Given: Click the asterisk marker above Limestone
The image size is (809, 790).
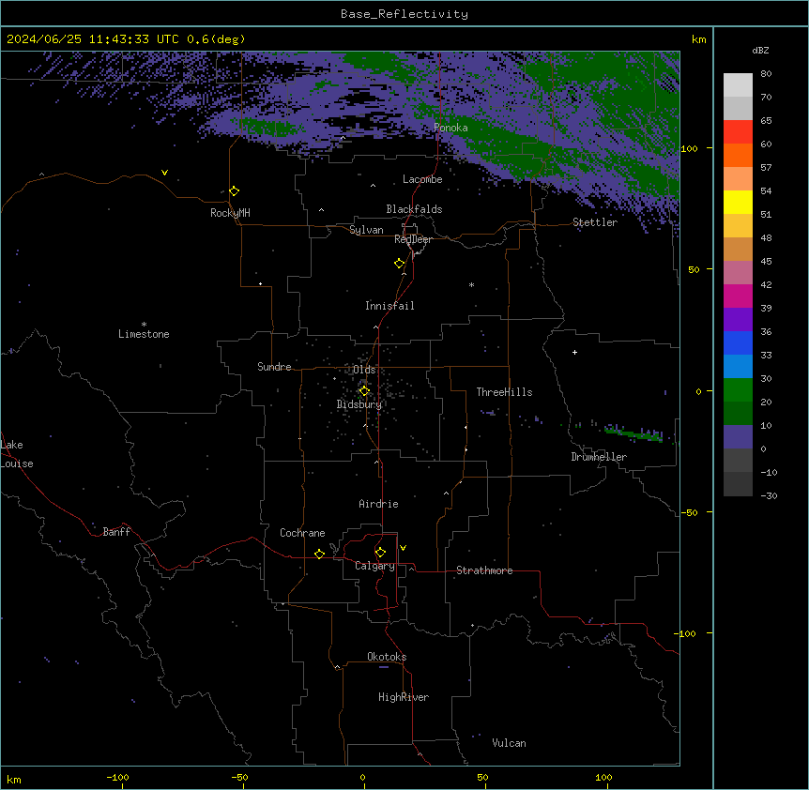Looking at the screenshot, I should pyautogui.click(x=144, y=325).
